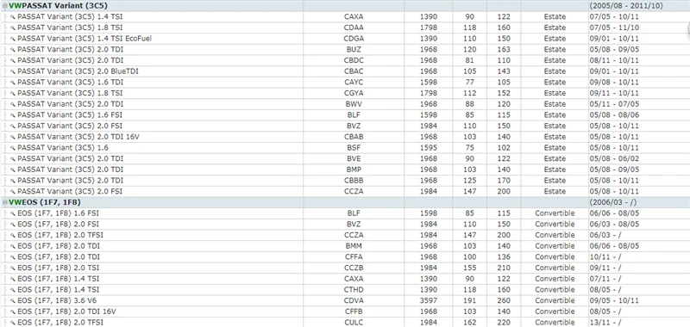Click the icon beside PASSAT Variant 1.4 TSI CAXA
Viewport: 690px width, 327px height.
[x=13, y=16]
